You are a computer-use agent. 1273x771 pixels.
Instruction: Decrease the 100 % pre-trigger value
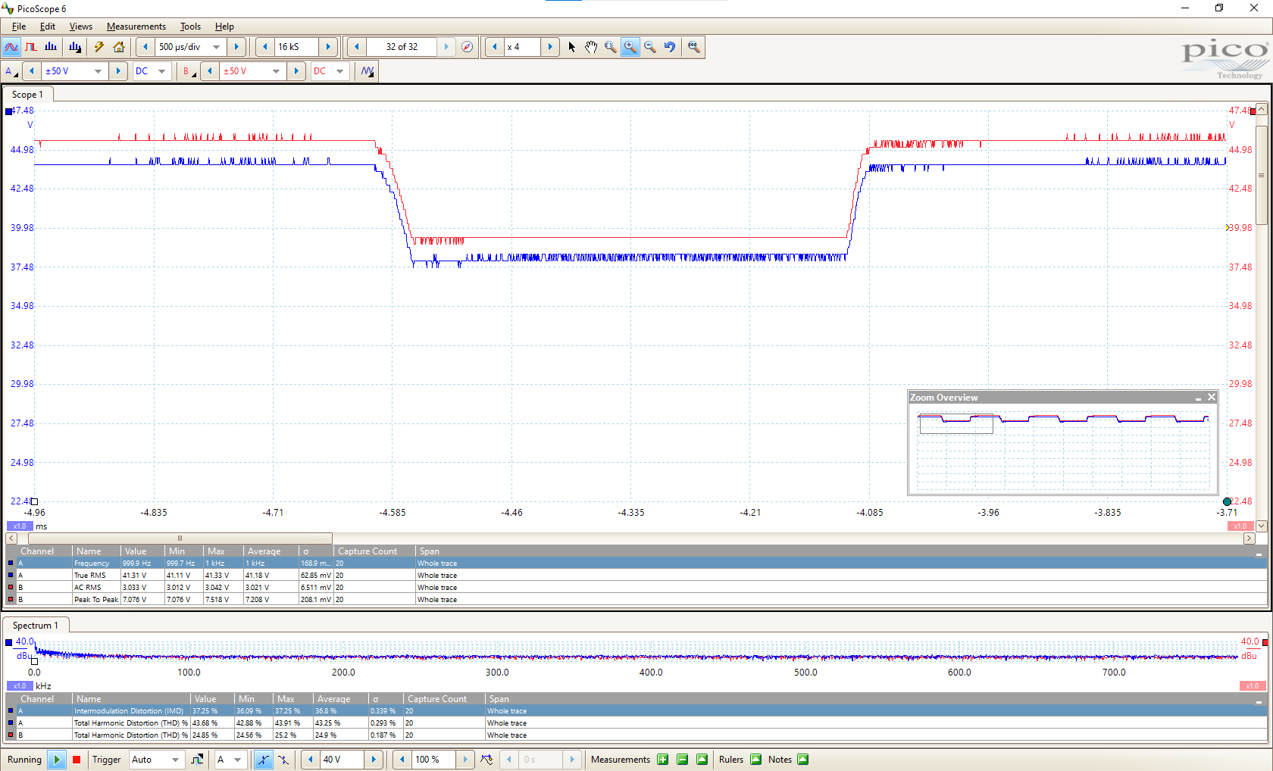(402, 760)
